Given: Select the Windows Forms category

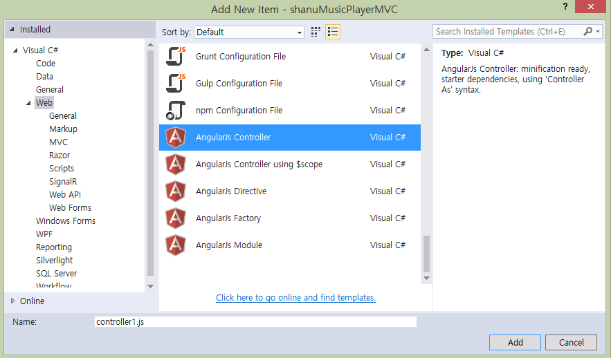Looking at the screenshot, I should coord(66,220).
